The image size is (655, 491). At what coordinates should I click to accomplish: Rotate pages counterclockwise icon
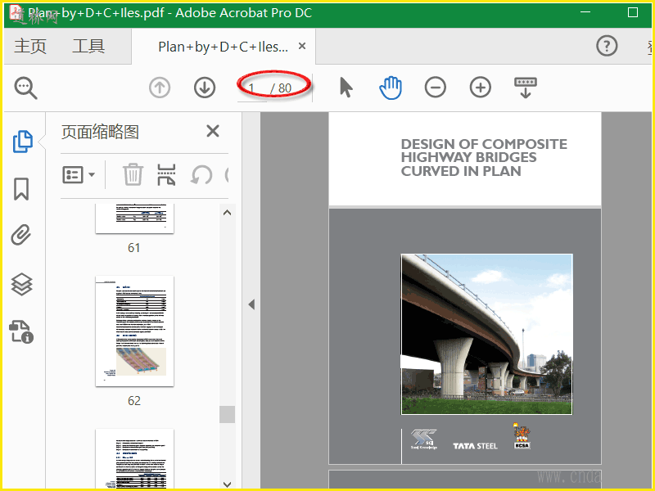pos(201,174)
